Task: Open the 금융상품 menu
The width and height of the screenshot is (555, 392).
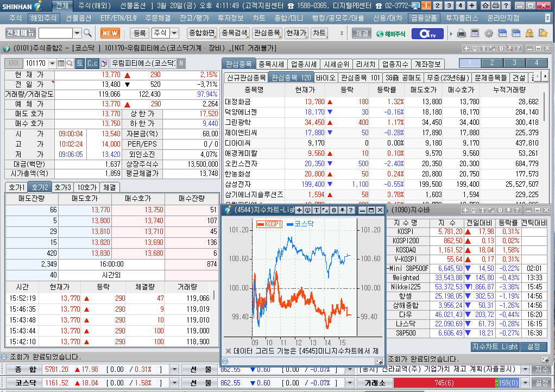Action: click(x=424, y=18)
